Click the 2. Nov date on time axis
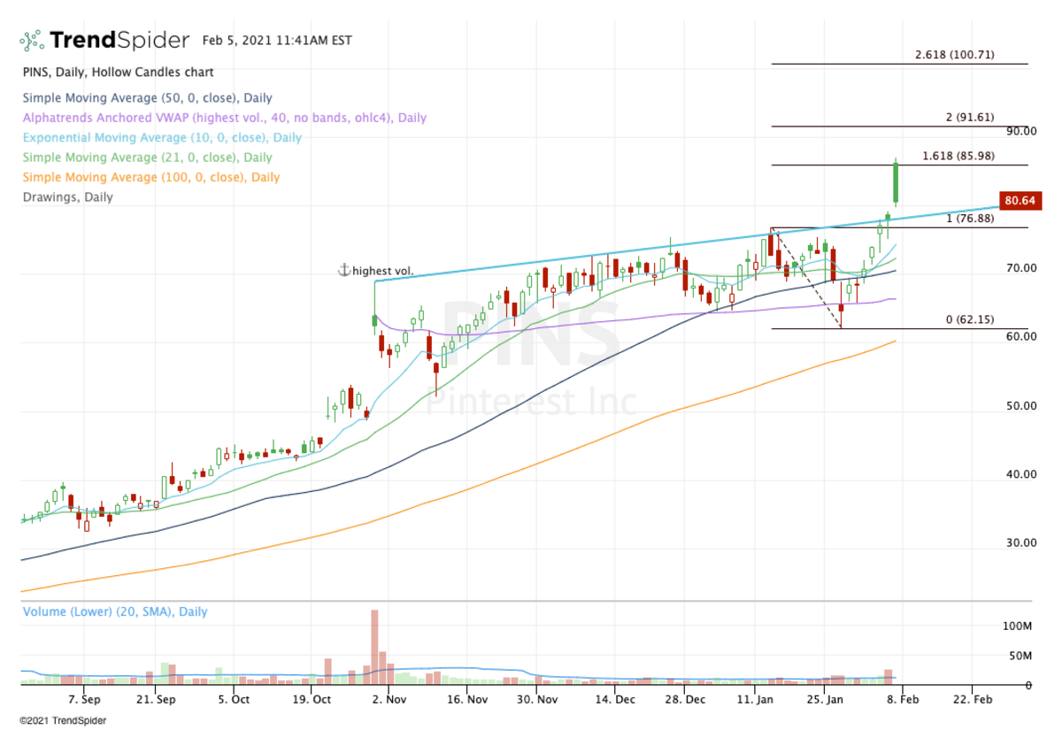 [389, 699]
